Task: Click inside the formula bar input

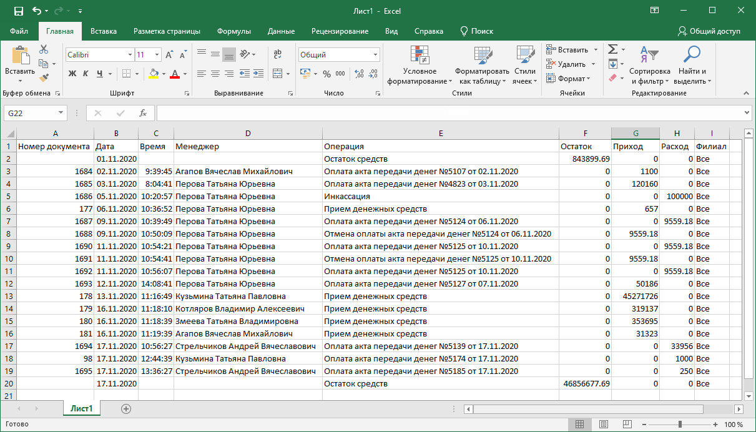Action: tap(449, 113)
